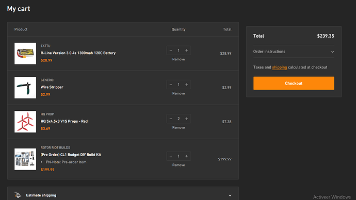Add one more HQ Props Red
356x200 pixels.
186,119
